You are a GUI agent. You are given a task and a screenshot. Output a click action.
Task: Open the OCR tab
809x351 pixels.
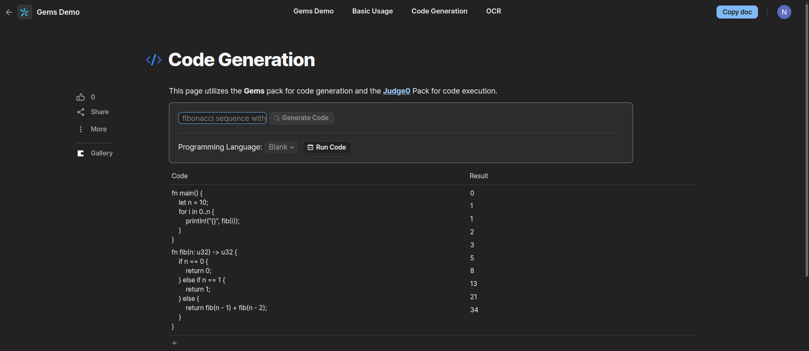[494, 11]
